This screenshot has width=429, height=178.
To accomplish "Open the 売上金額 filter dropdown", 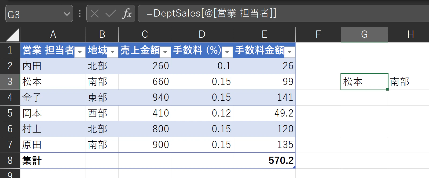I will (x=165, y=52).
